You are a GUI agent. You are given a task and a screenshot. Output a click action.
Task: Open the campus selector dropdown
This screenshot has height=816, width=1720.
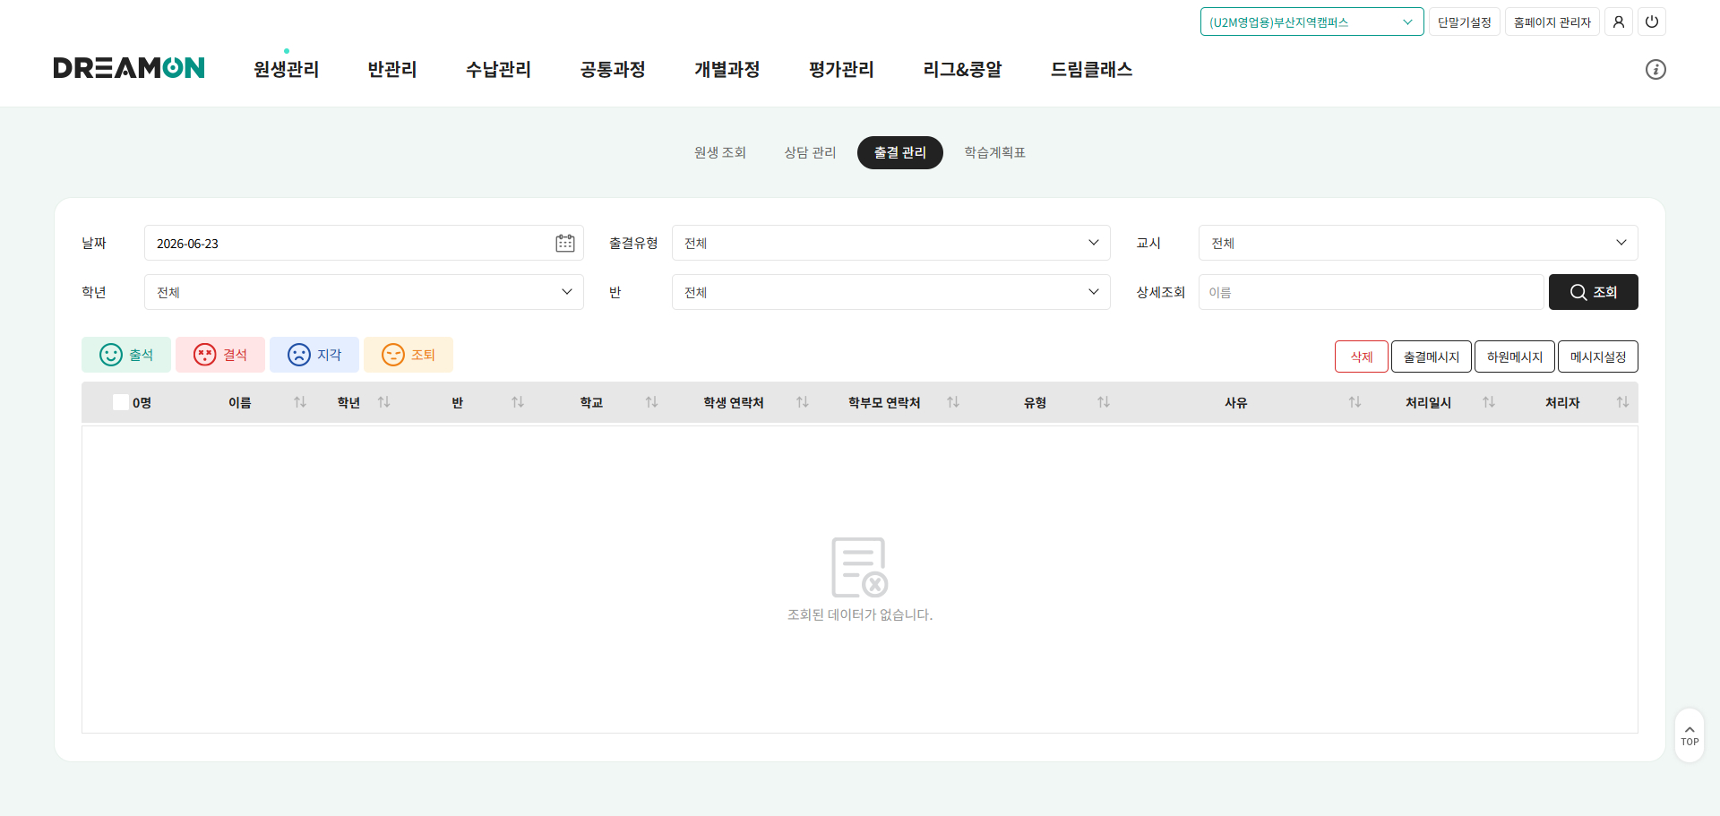coord(1311,21)
